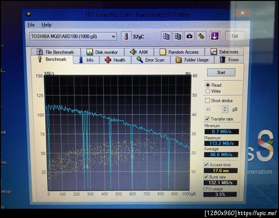
Task: Switch to the Random Access tab
Action: (179, 52)
